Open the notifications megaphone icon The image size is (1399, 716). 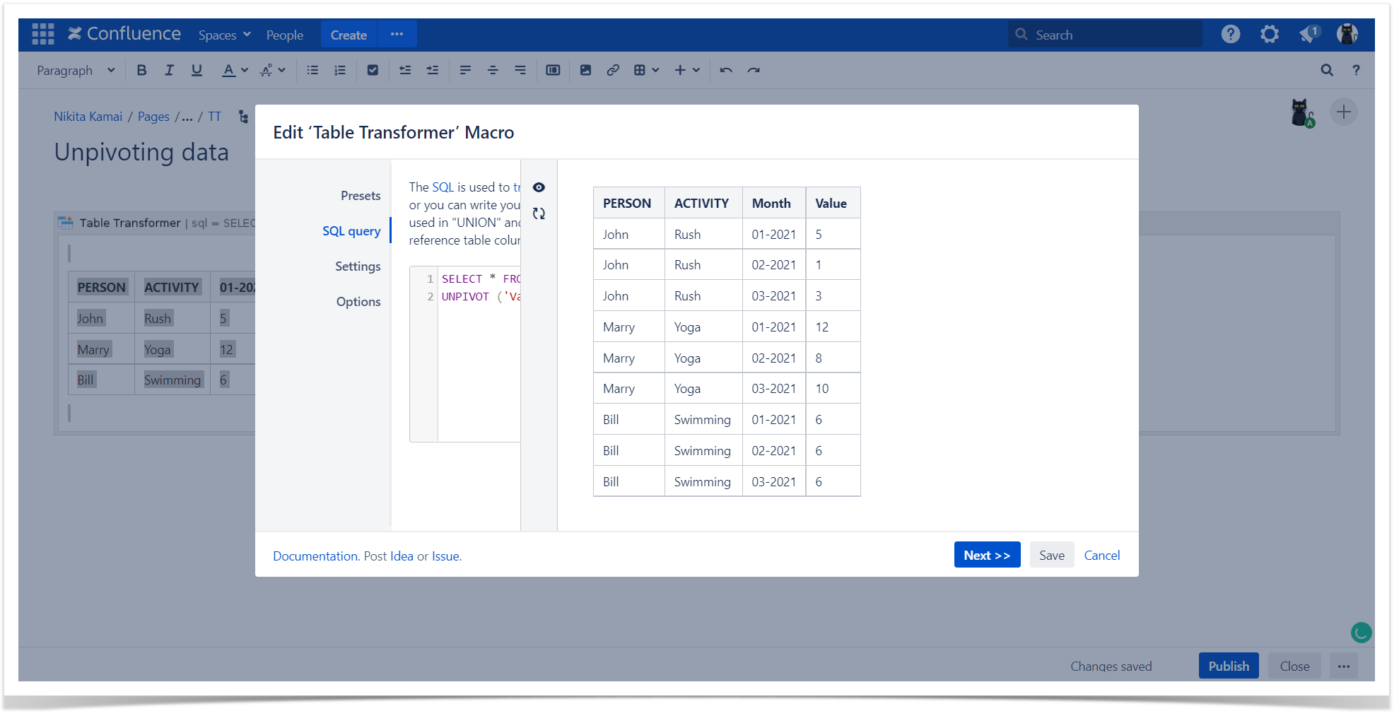[1308, 34]
